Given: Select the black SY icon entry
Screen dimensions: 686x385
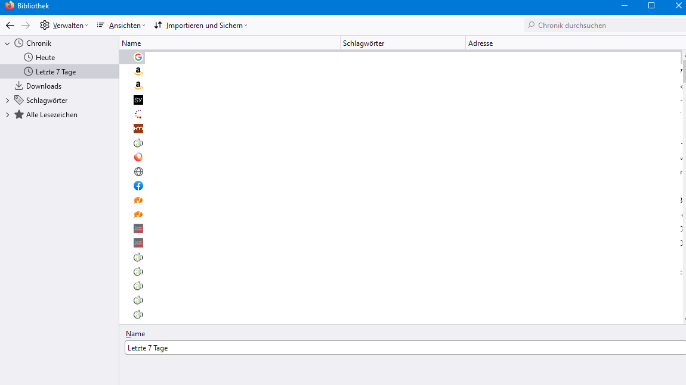Looking at the screenshot, I should coord(138,100).
